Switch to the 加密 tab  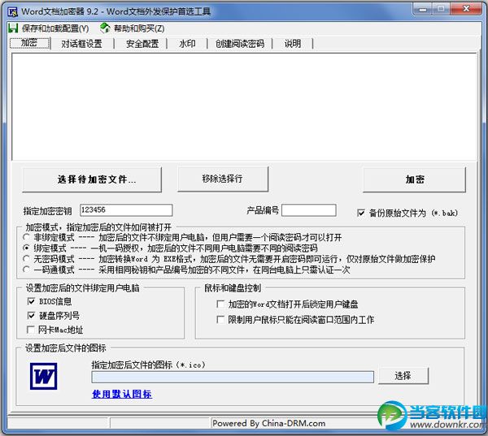[x=29, y=43]
